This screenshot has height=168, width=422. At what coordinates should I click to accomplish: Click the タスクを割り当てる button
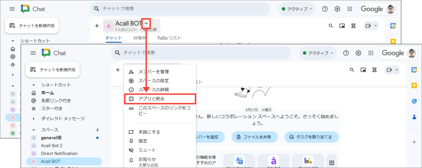click(x=312, y=137)
